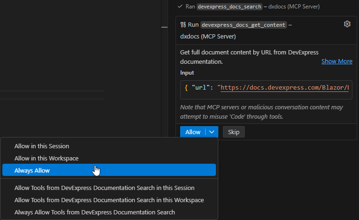
Task: Click the checkmark next to Ran devexpress_docs_search
Action: pos(180,7)
